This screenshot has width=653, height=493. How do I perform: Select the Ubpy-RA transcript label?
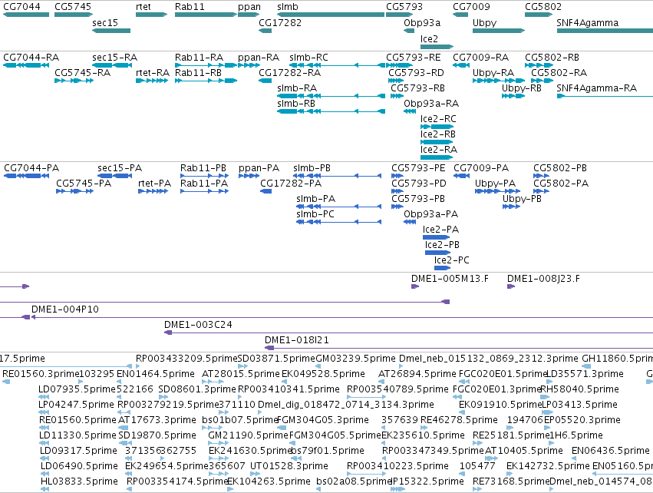[x=493, y=72]
